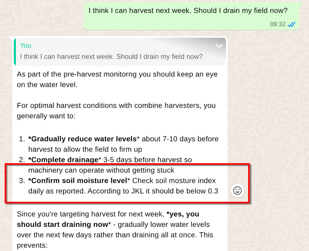The width and height of the screenshot is (309, 251).
Task: Click the smiley reaction icon
Action: click(x=237, y=190)
